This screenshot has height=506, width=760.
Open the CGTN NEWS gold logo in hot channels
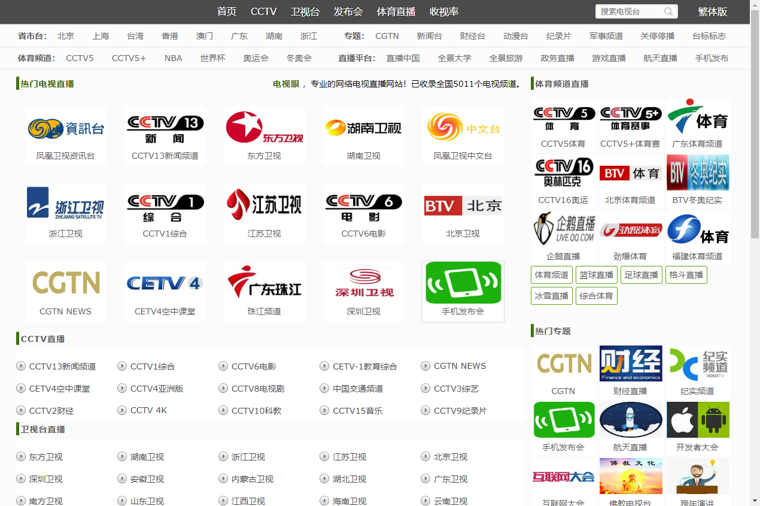point(66,283)
